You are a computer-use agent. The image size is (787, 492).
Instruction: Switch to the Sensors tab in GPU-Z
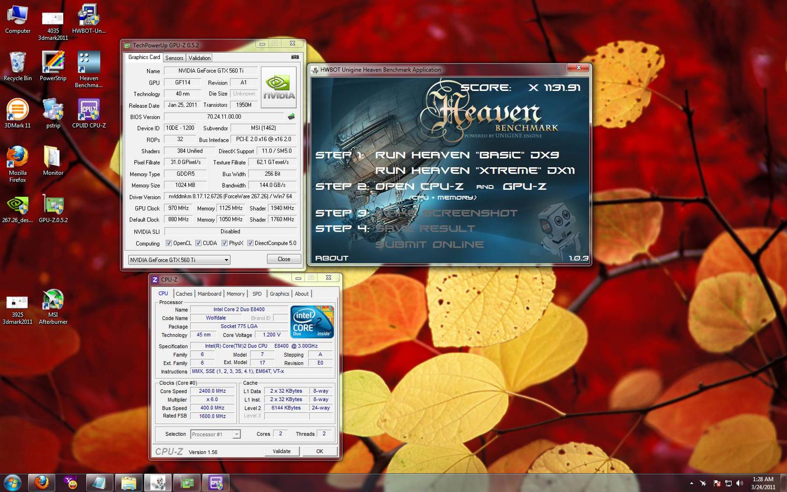[174, 58]
